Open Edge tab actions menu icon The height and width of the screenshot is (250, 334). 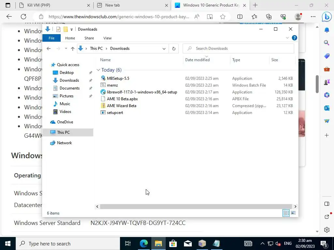[8, 5]
